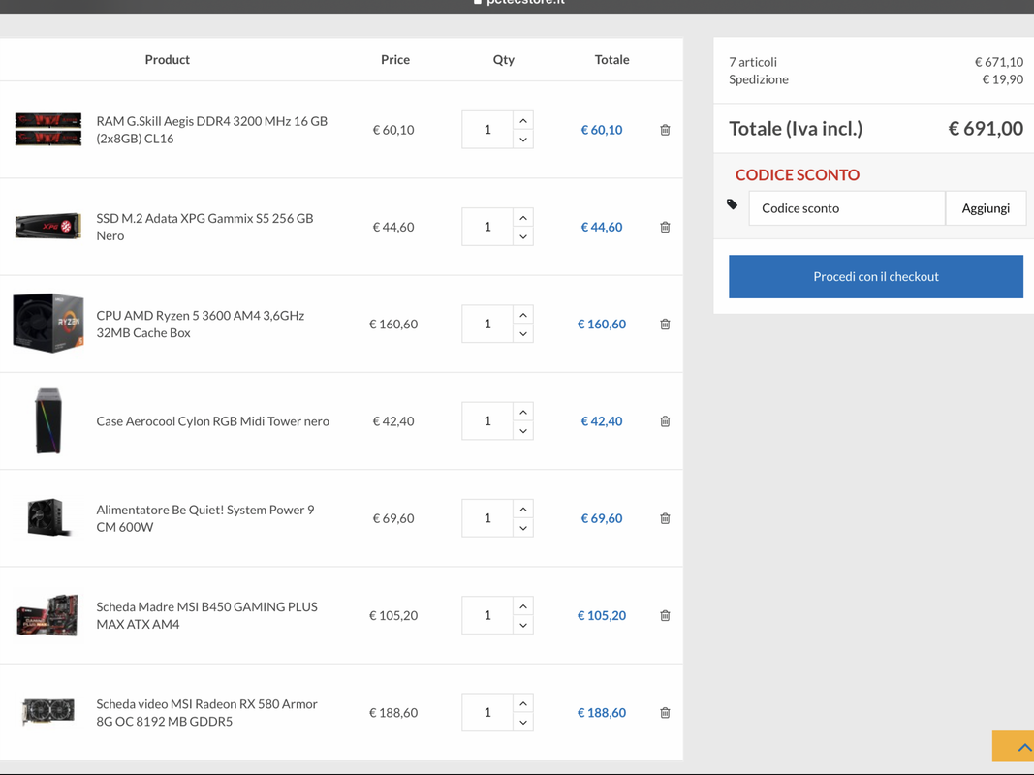Click the G.Skill RAM product thumbnail
The width and height of the screenshot is (1034, 775).
click(48, 129)
